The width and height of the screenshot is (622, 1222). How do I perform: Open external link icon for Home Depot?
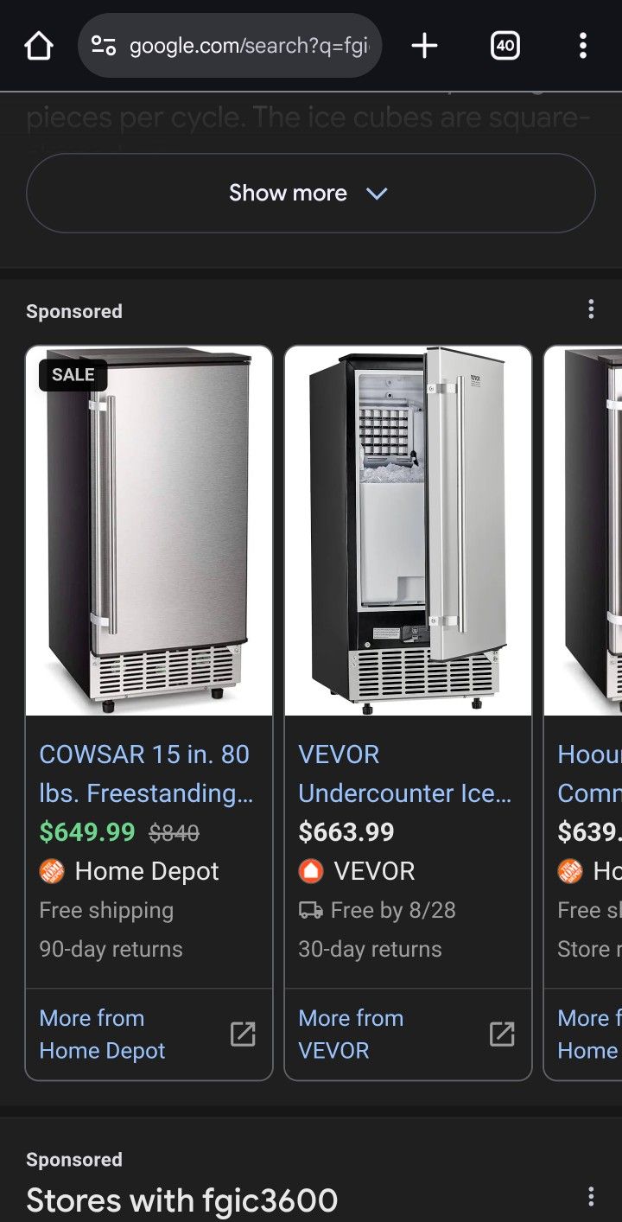[243, 1034]
